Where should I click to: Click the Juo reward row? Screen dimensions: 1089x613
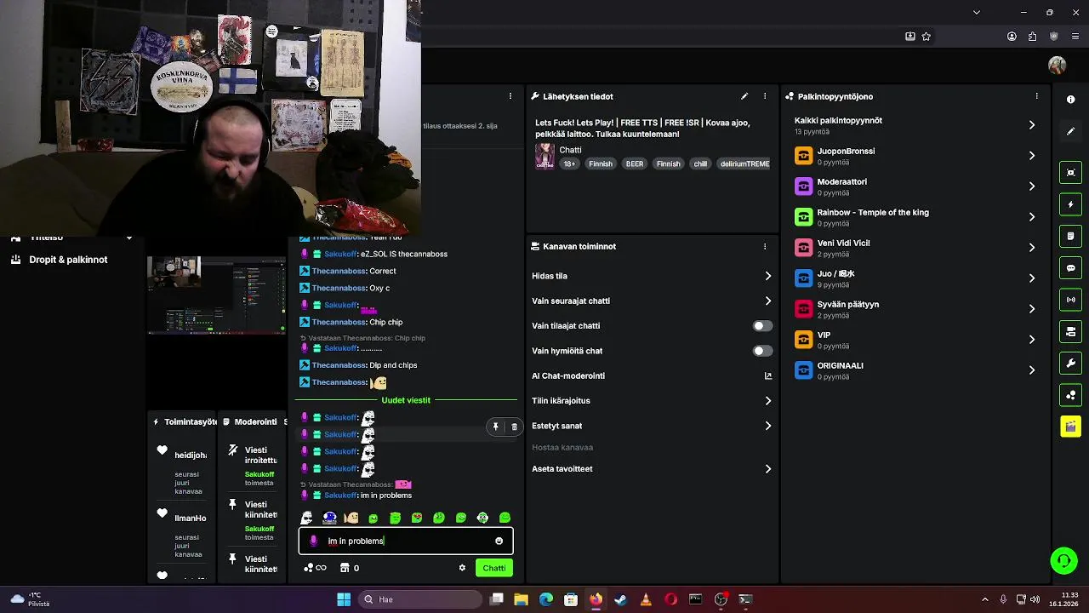click(916, 278)
